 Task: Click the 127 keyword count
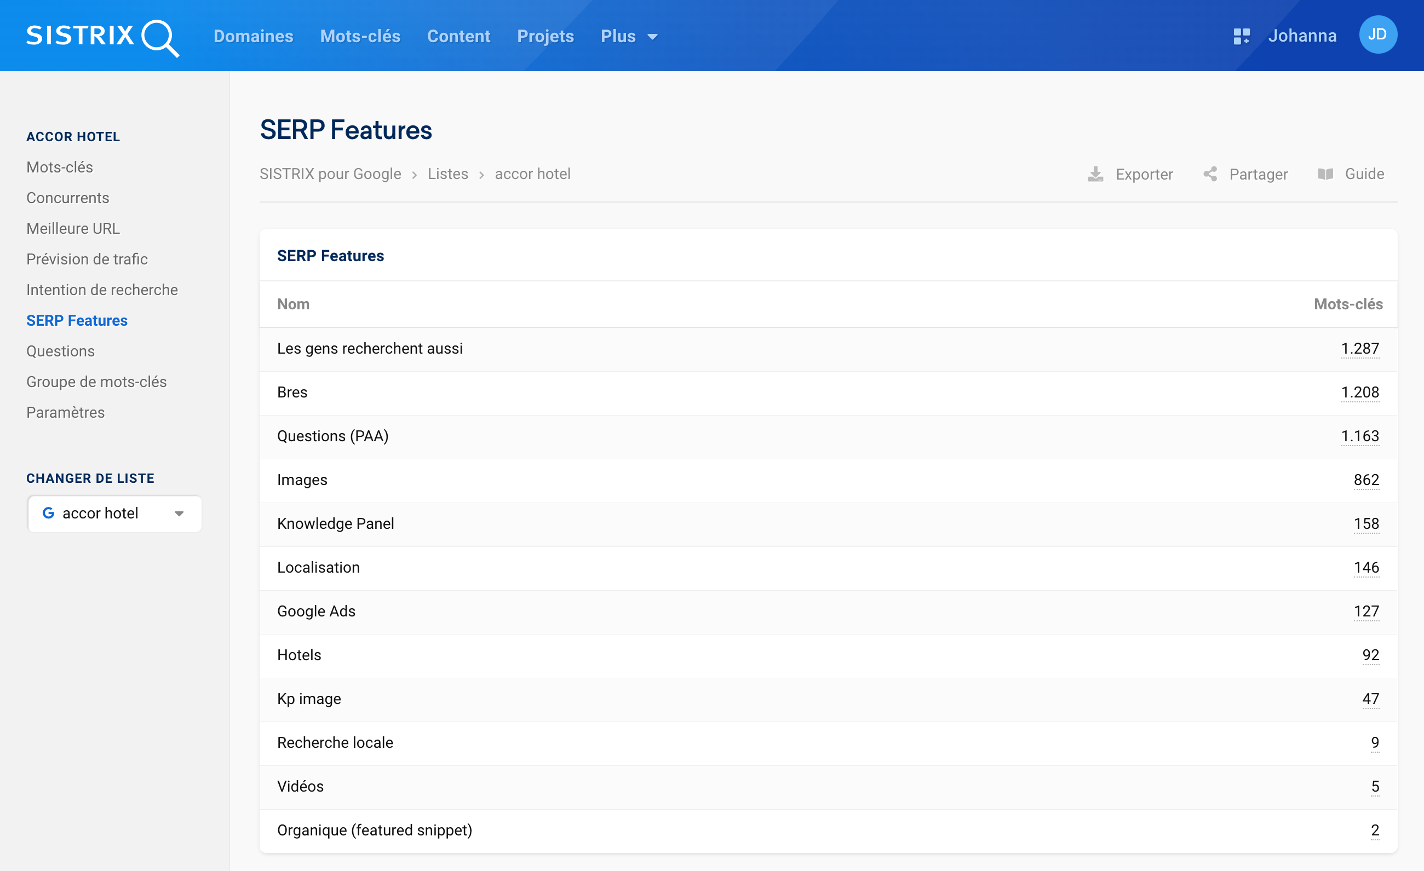[1366, 611]
